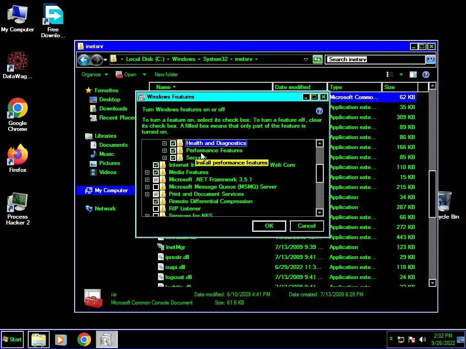Uncheck Health and Diagnostics feature
The height and width of the screenshot is (349, 466).
[173, 143]
